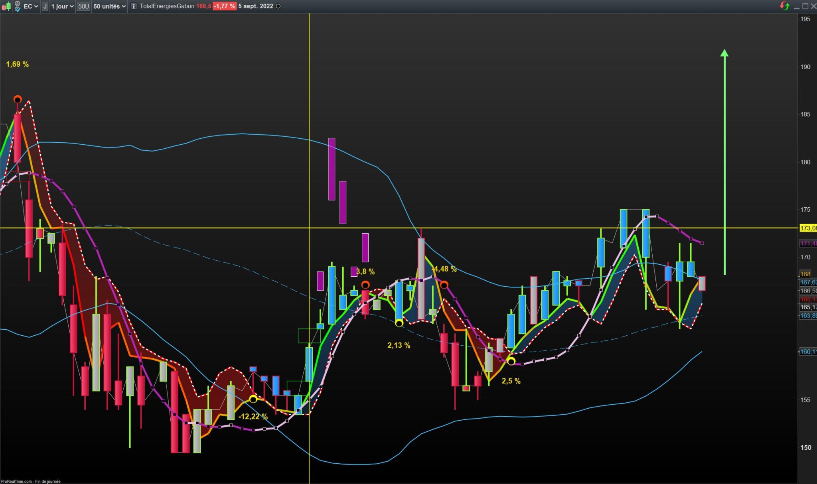817x484 pixels.
Task: Click the yellow 173,08 price label
Action: point(808,228)
